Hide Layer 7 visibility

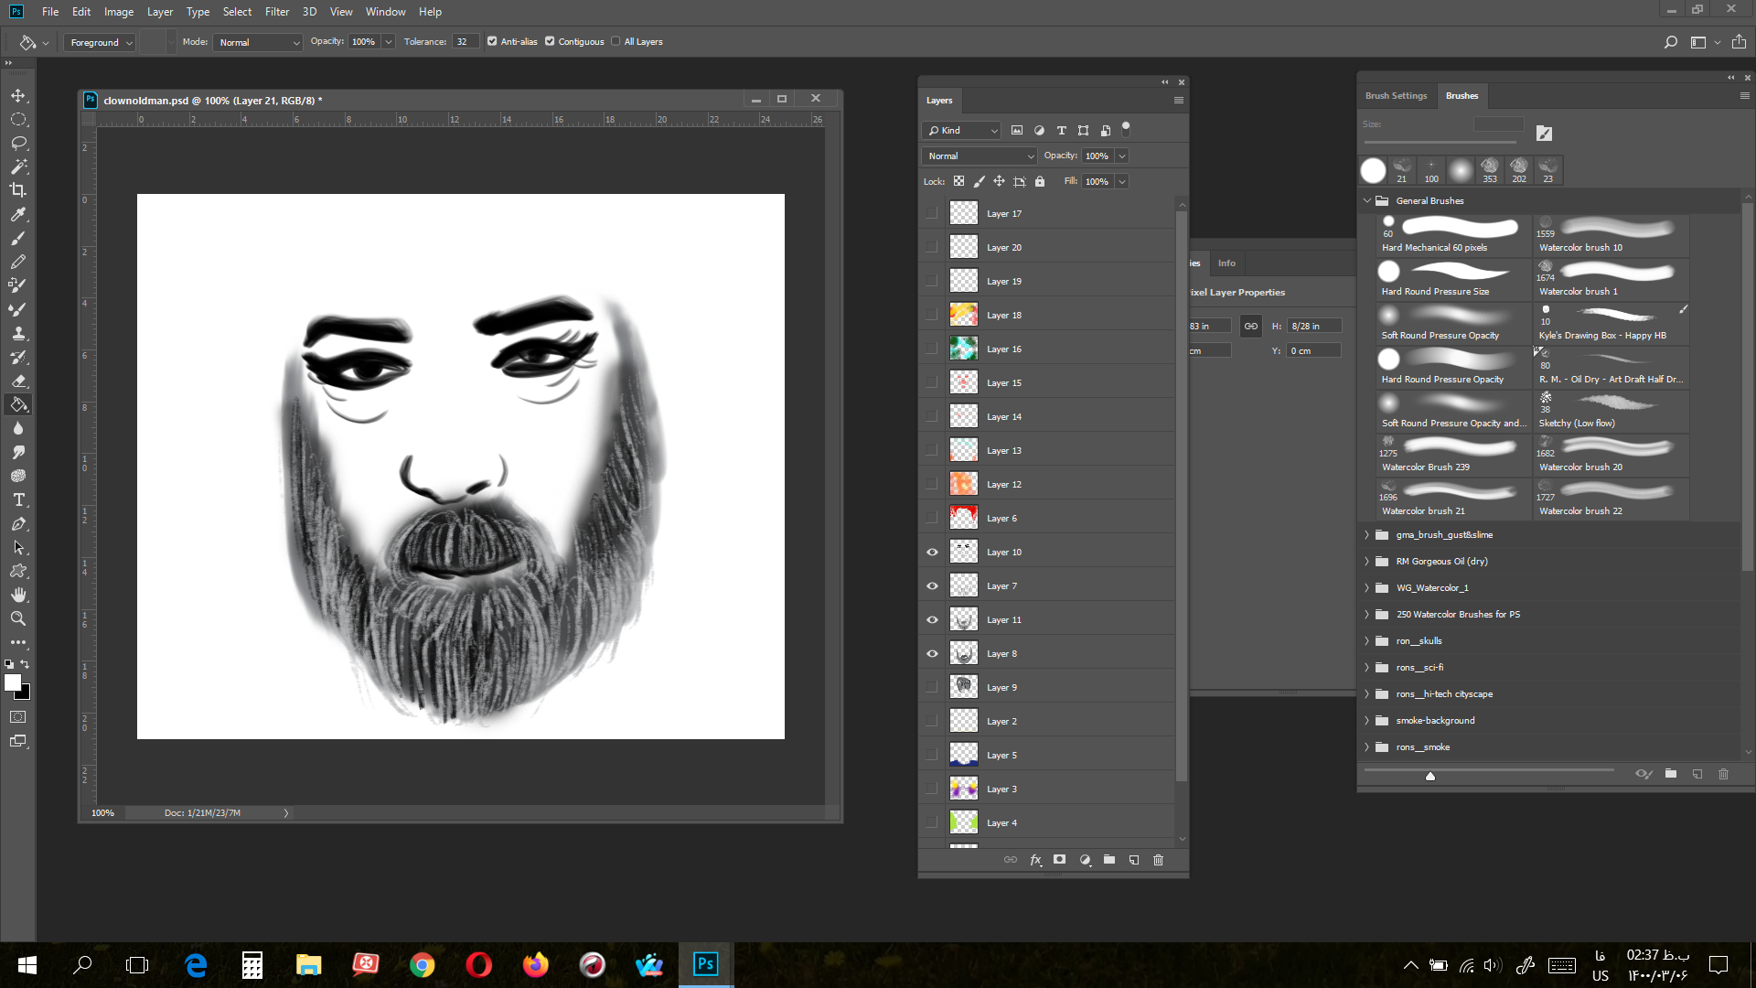[x=932, y=586]
